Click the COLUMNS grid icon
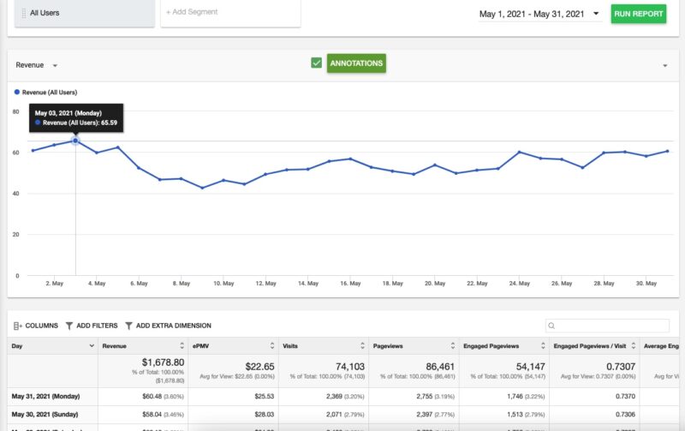Viewport: 685px width, 431px height. point(17,326)
